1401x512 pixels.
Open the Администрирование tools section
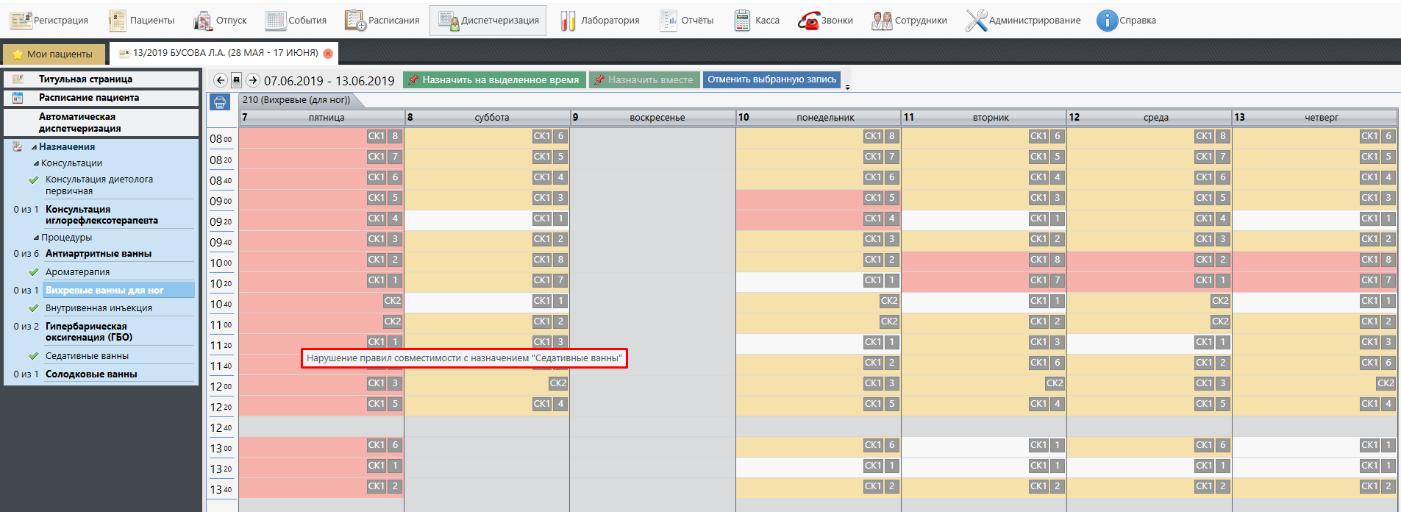pyautogui.click(x=1023, y=21)
